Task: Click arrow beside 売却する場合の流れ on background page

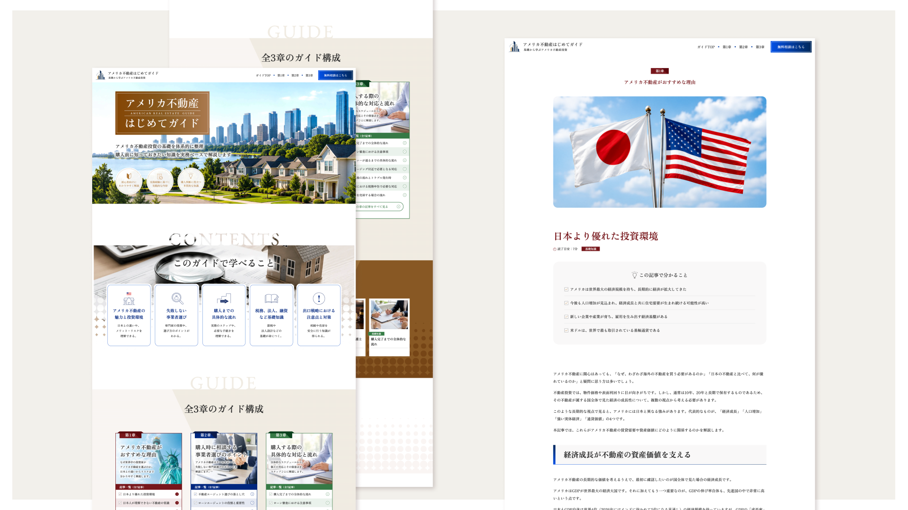Action: (405, 195)
